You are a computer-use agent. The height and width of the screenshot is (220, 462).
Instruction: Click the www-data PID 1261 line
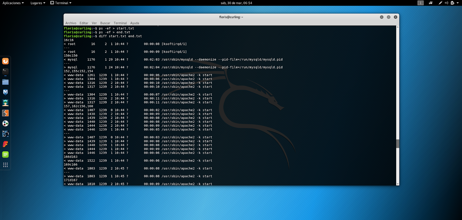point(138,75)
